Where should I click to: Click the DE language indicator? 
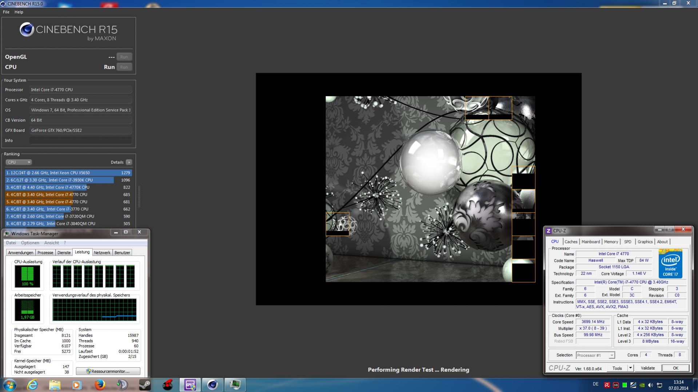point(595,384)
